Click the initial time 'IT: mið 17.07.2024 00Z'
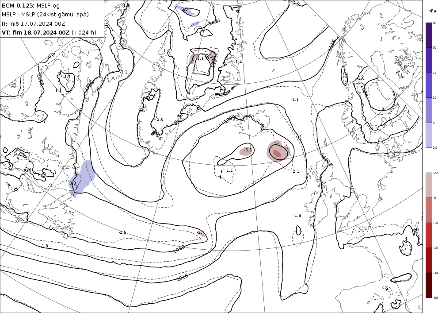442x313 pixels. [34, 23]
